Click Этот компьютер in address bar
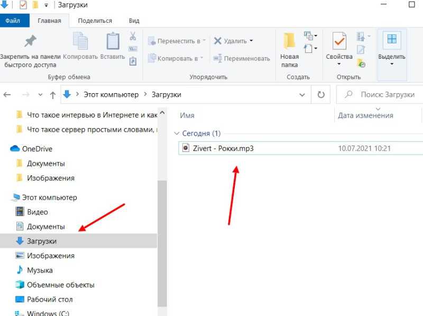The image size is (423, 316). [111, 95]
